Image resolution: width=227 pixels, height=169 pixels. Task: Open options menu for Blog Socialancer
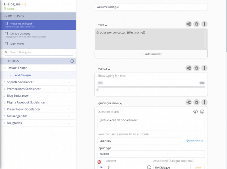69,96
